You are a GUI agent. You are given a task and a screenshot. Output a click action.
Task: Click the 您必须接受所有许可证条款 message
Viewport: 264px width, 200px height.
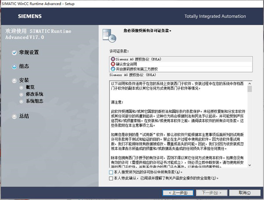[147, 31]
